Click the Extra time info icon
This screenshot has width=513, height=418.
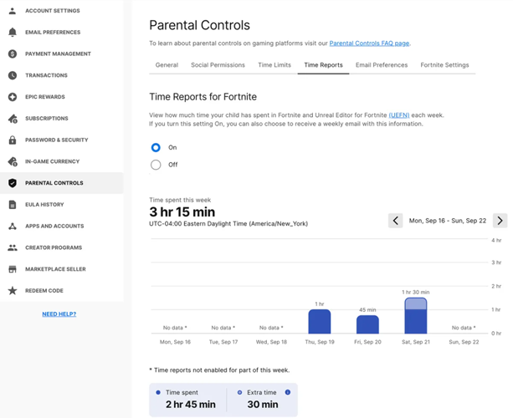(x=288, y=392)
